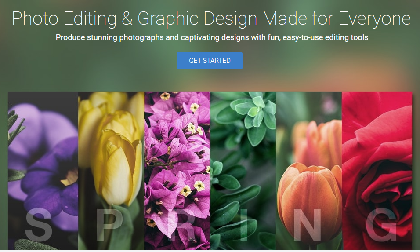Click the blurred background tulip in orange panel
Image resolution: width=420 pixels, height=252 pixels.
(x=317, y=142)
